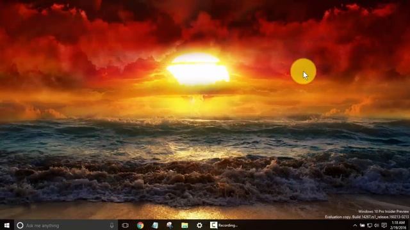Open the volume control in the system tray
Screen dimensions: 410x230
[377, 226]
